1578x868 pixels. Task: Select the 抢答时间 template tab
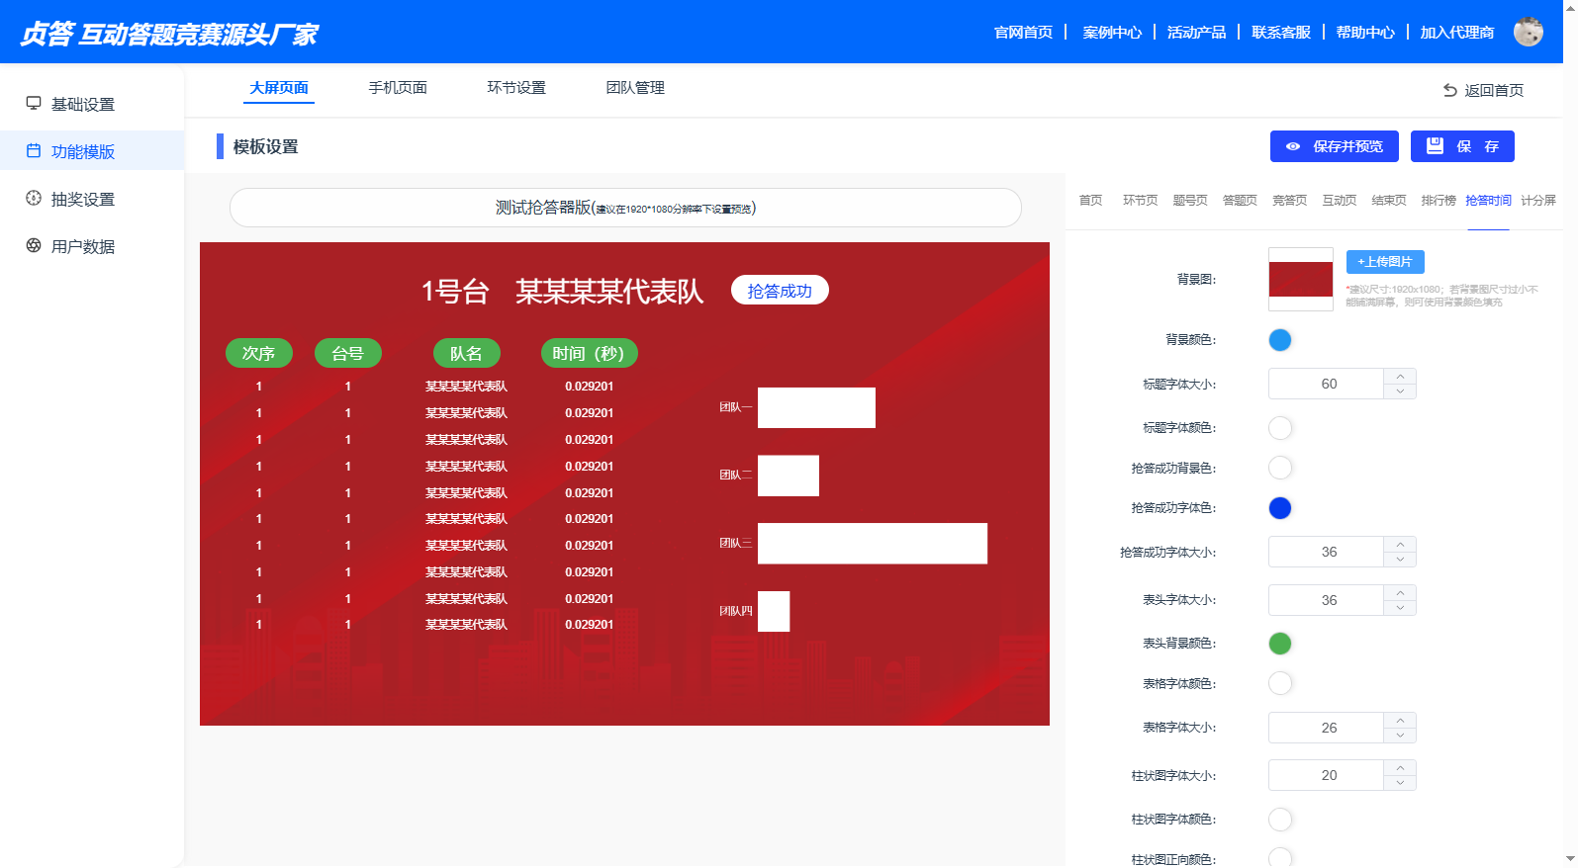[1488, 200]
